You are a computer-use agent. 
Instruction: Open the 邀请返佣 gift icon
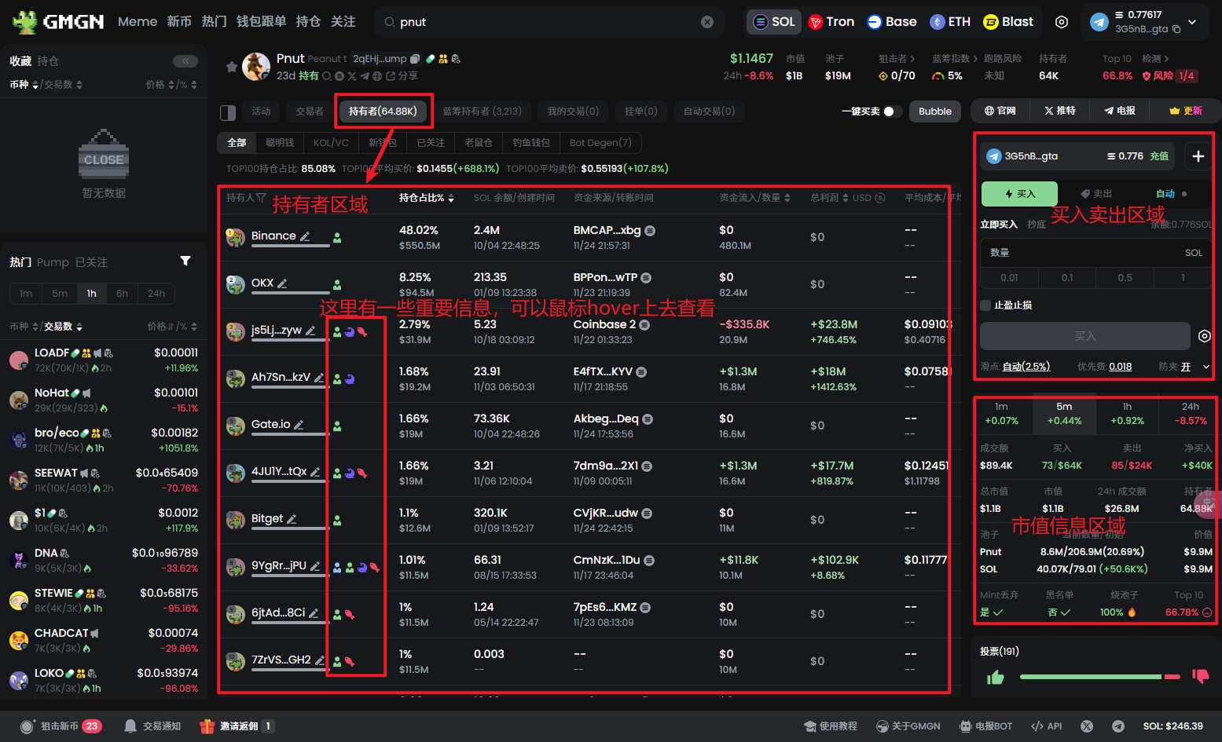(x=207, y=726)
